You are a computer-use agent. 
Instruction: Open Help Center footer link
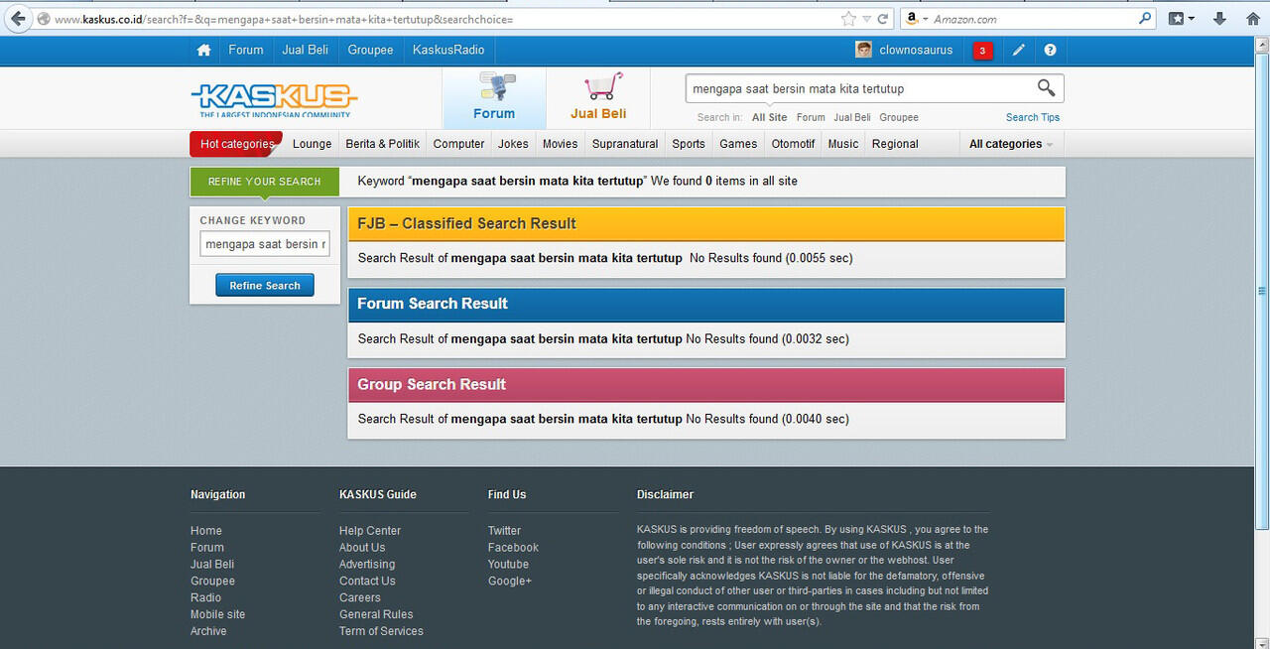pos(370,531)
